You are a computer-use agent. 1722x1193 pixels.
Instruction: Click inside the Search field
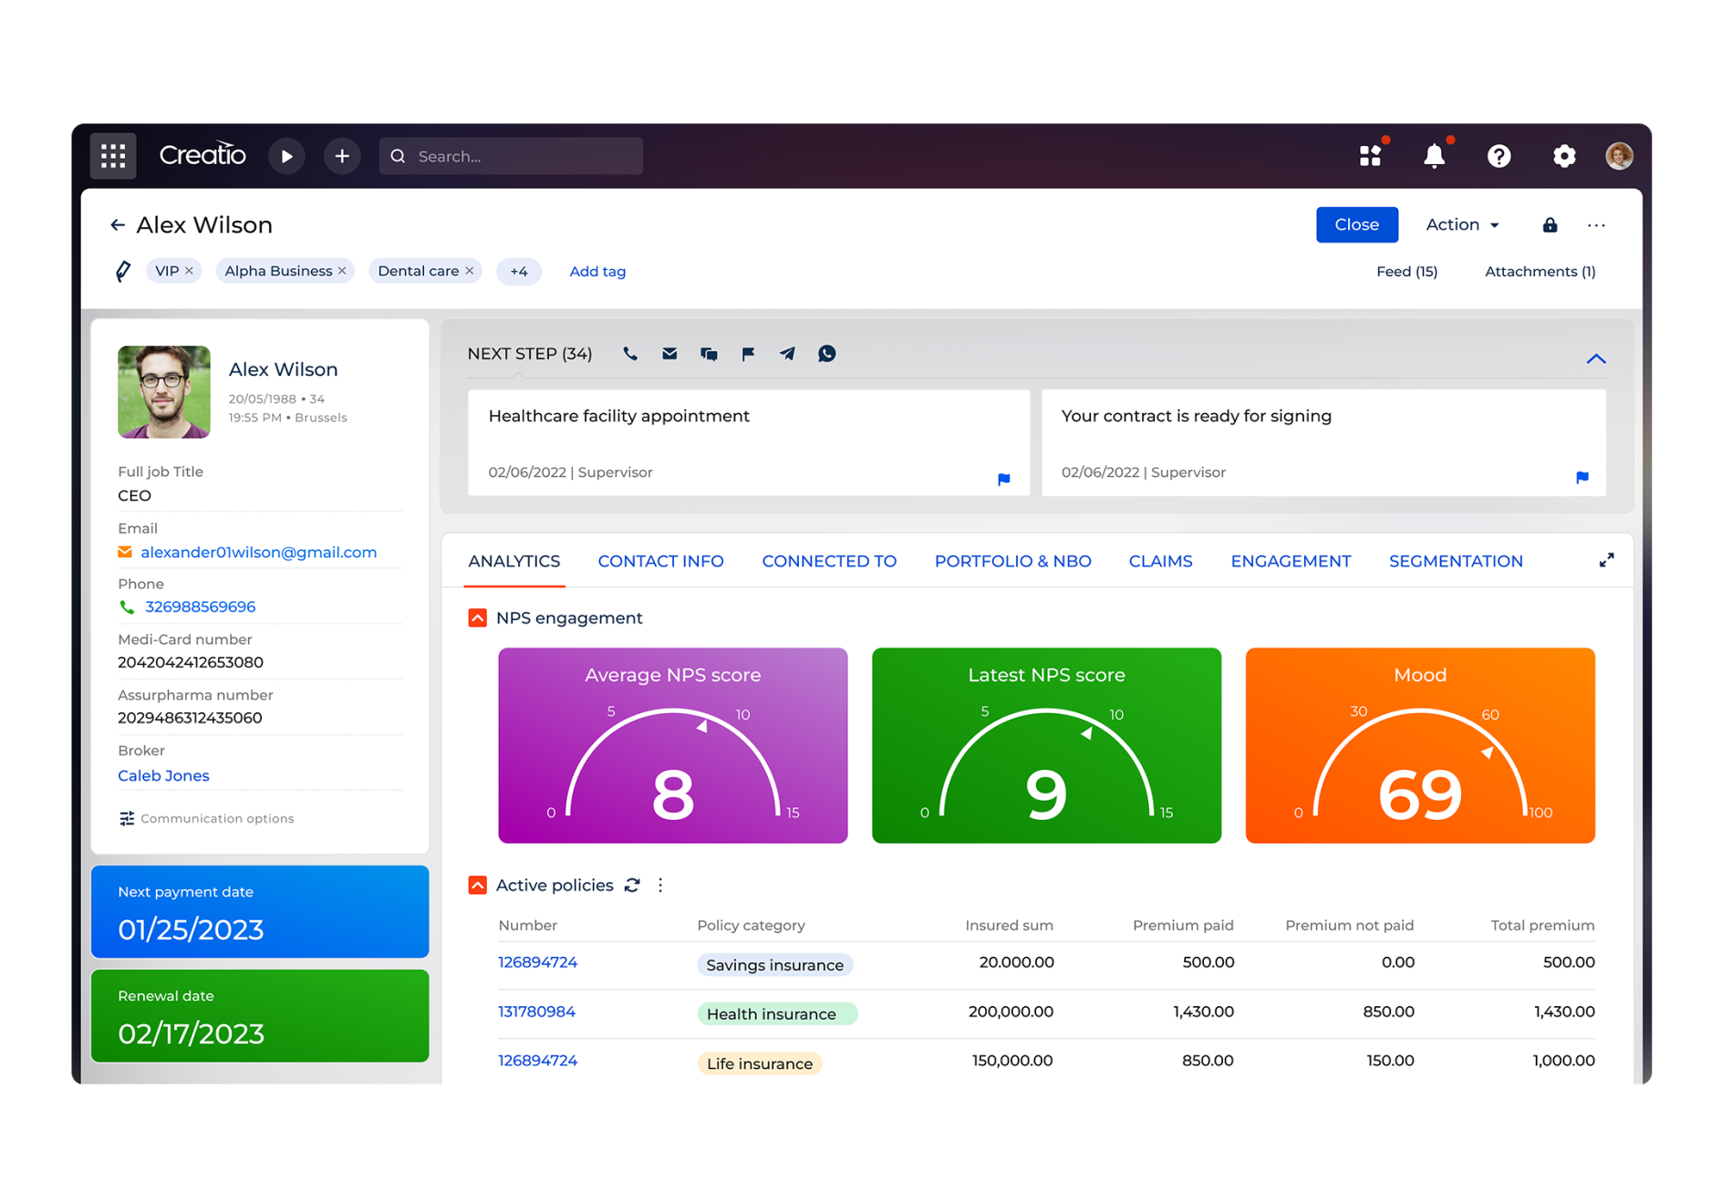point(511,156)
